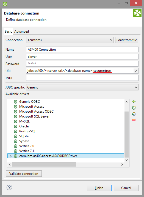
Task: Click the add new driver definition icon
Action: tap(134, 108)
